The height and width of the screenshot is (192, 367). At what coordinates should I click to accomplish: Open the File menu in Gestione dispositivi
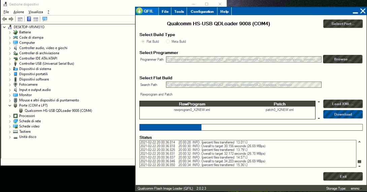point(6,12)
